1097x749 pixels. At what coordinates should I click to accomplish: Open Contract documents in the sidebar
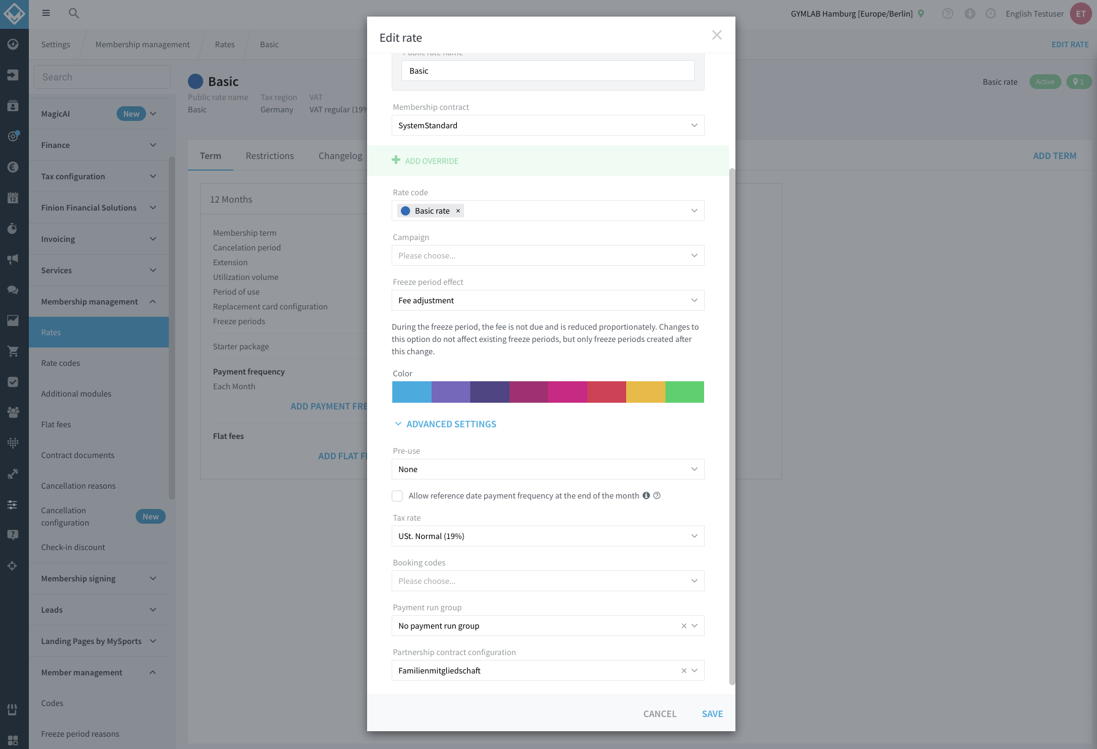coord(99,455)
